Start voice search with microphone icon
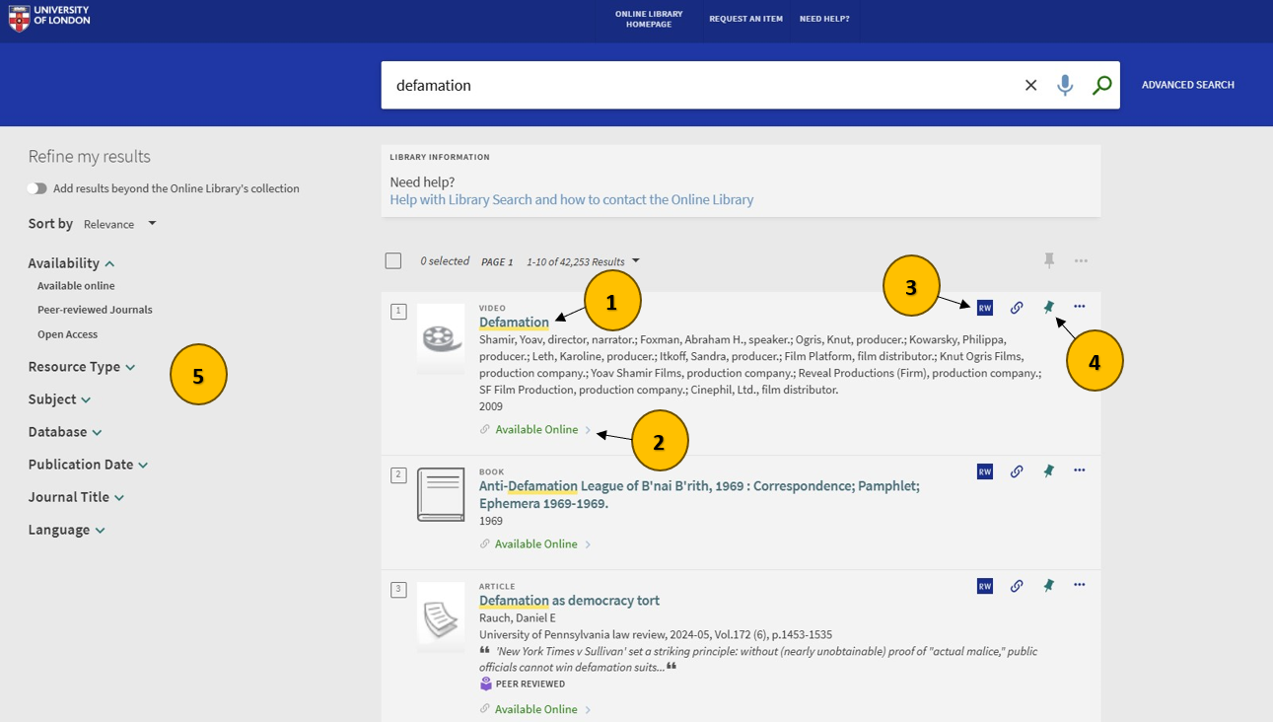This screenshot has height=722, width=1273. tap(1065, 85)
